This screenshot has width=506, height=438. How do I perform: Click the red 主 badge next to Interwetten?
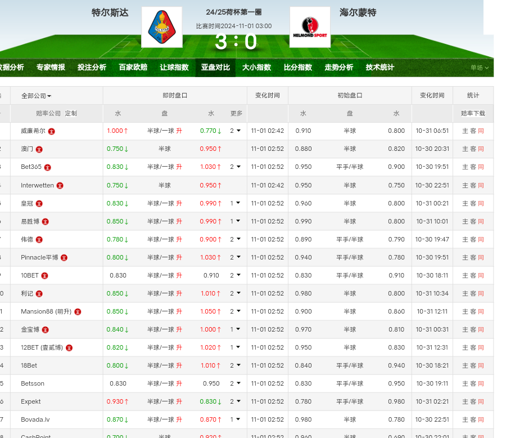click(60, 186)
